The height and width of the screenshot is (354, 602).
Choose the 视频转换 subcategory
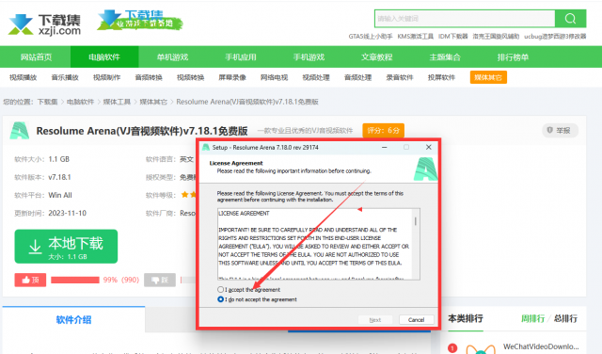click(190, 77)
